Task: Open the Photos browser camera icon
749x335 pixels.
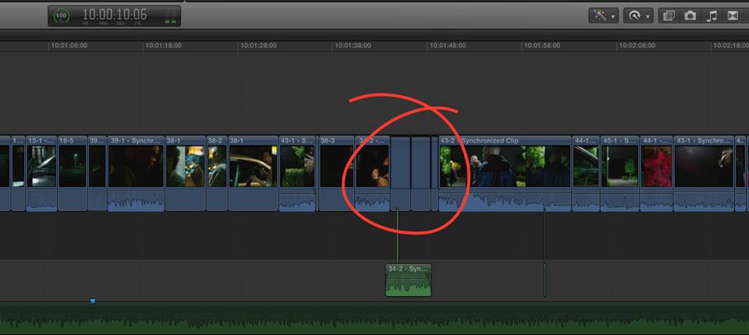Action: (690, 16)
